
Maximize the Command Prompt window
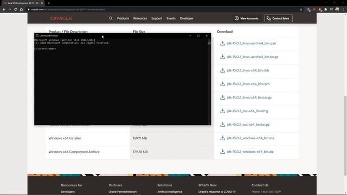pos(198,36)
